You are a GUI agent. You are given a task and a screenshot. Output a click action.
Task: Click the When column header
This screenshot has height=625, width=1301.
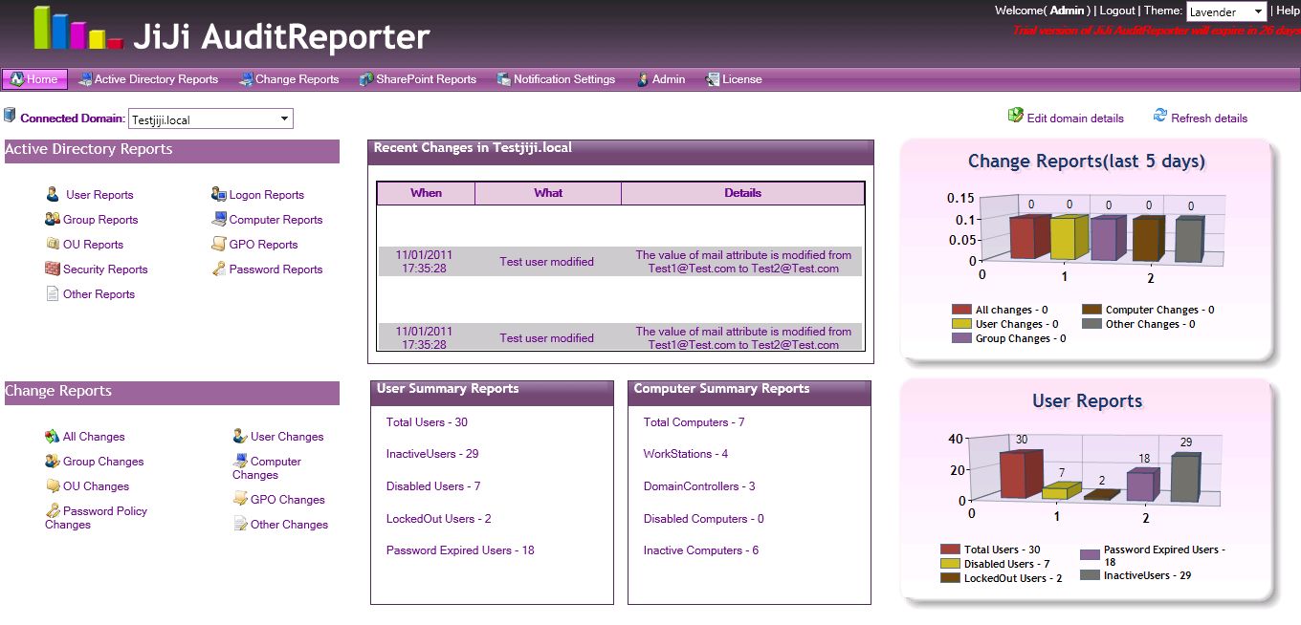point(426,193)
